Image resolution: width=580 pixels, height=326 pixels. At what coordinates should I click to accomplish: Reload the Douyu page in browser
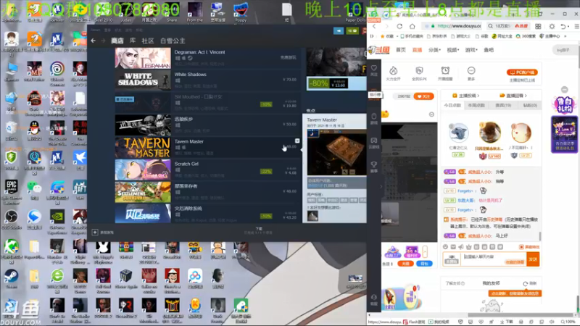(x=399, y=26)
